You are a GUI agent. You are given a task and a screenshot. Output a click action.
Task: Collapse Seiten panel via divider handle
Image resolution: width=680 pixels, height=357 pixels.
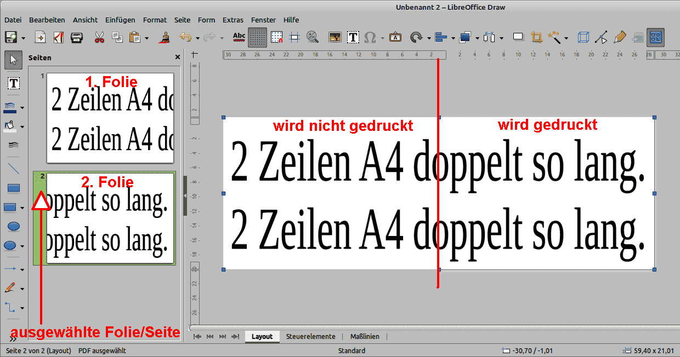185,195
